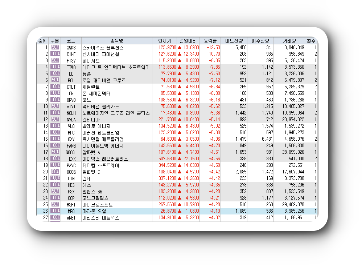Click the 100% badge in the ON row
The image size is (362, 265).
(x=55, y=93)
